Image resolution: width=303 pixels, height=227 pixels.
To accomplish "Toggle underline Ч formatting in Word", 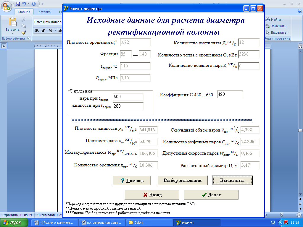I will point(50,30).
